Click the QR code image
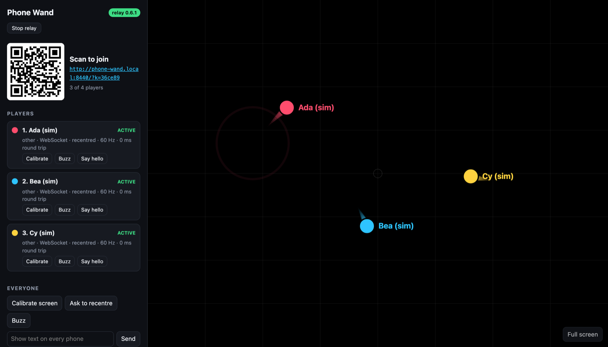 (x=36, y=71)
